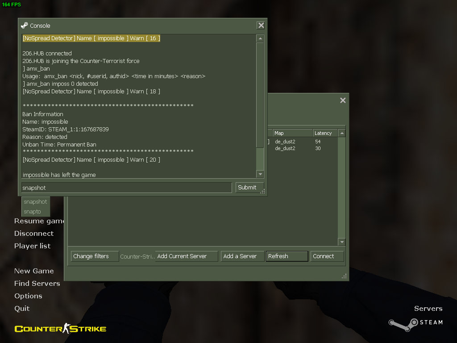The height and width of the screenshot is (343, 457).
Task: Click Add Current Server button
Action: click(186, 256)
